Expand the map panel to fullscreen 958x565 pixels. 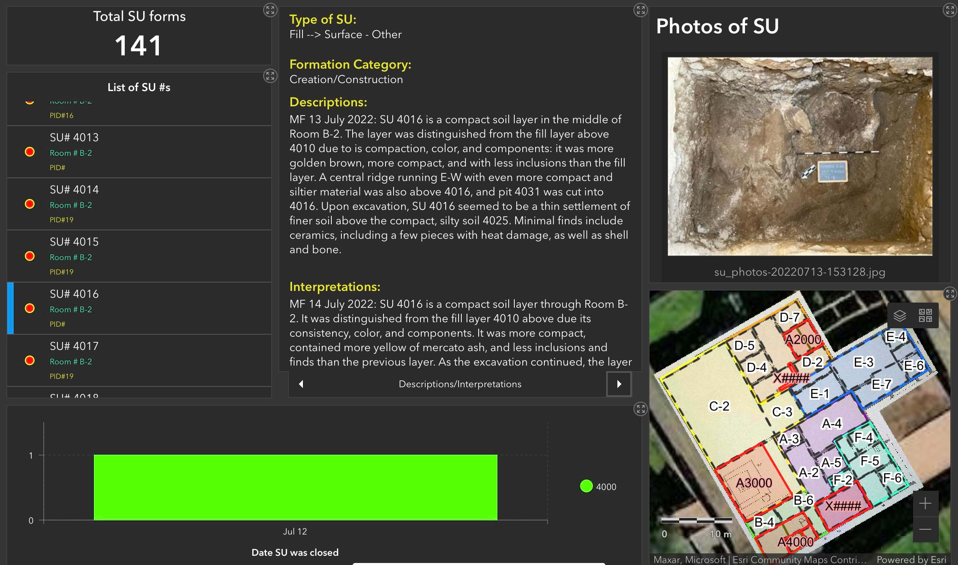pos(950,293)
